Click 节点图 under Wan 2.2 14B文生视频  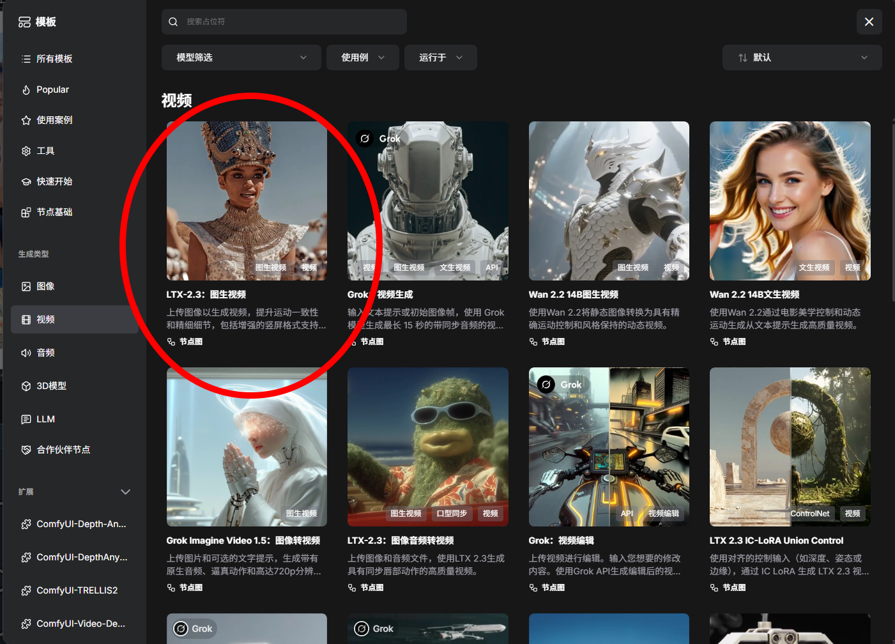click(x=728, y=342)
